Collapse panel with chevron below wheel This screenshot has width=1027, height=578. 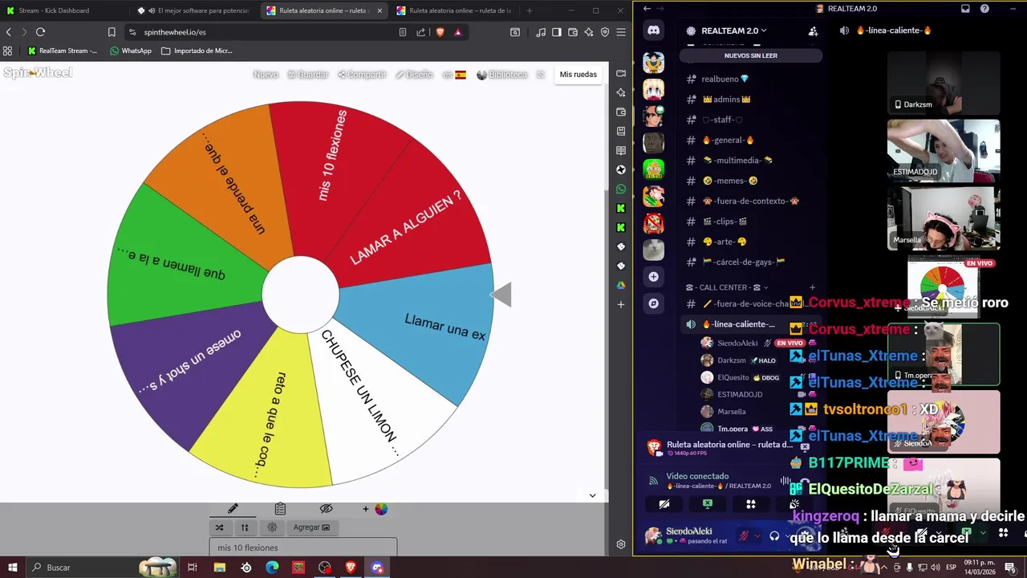[x=592, y=495]
